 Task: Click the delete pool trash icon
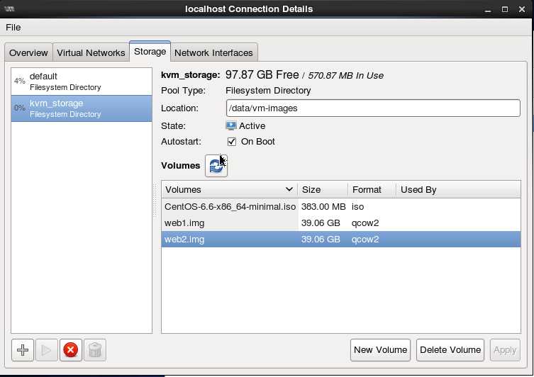(x=94, y=350)
